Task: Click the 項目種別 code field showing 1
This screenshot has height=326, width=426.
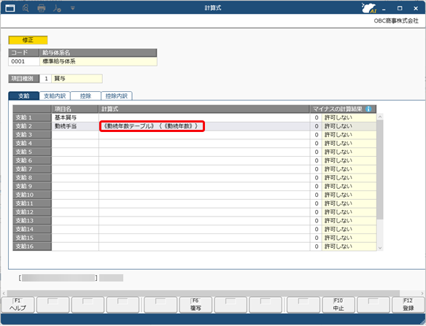Action: pos(45,79)
